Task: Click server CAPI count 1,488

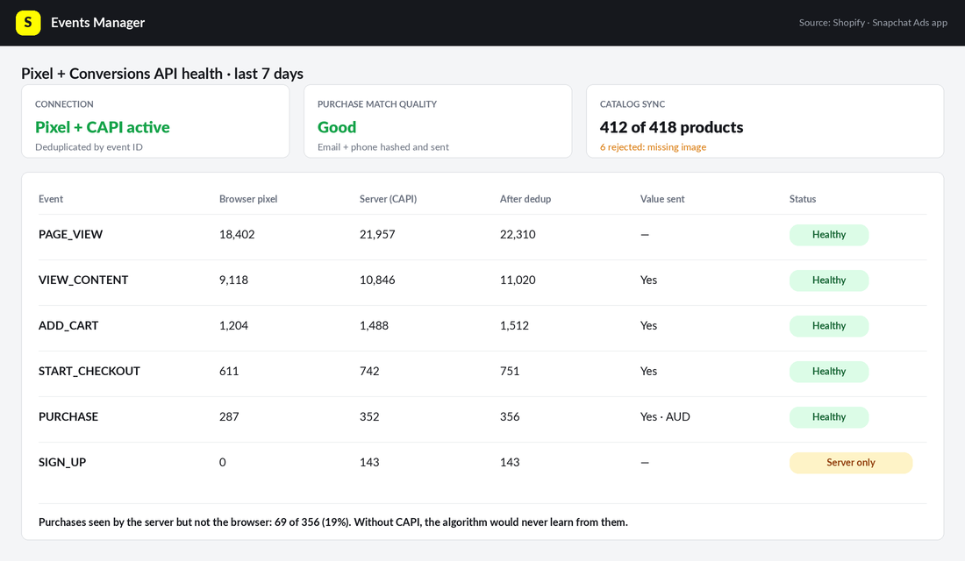Action: [x=375, y=325]
